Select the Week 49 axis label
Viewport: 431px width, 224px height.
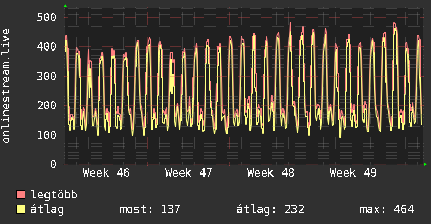[x=353, y=173]
